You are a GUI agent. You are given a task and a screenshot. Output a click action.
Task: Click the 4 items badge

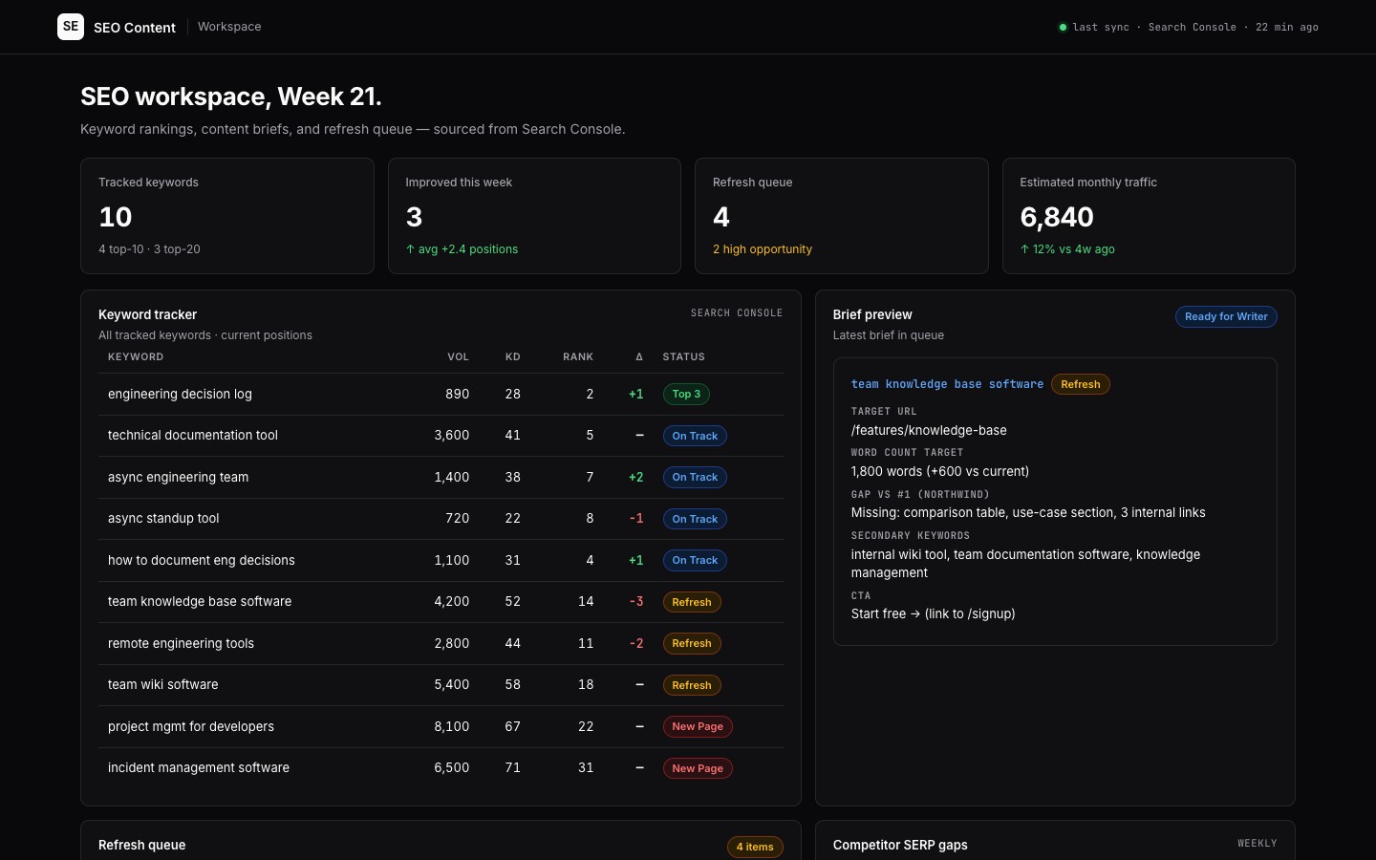tap(755, 847)
